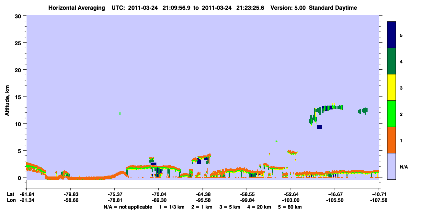Click latitude value '-81.84'
This screenshot has width=421, height=216.
point(27,194)
